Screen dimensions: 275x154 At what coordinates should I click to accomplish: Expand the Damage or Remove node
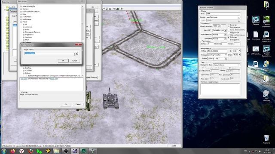24,32
